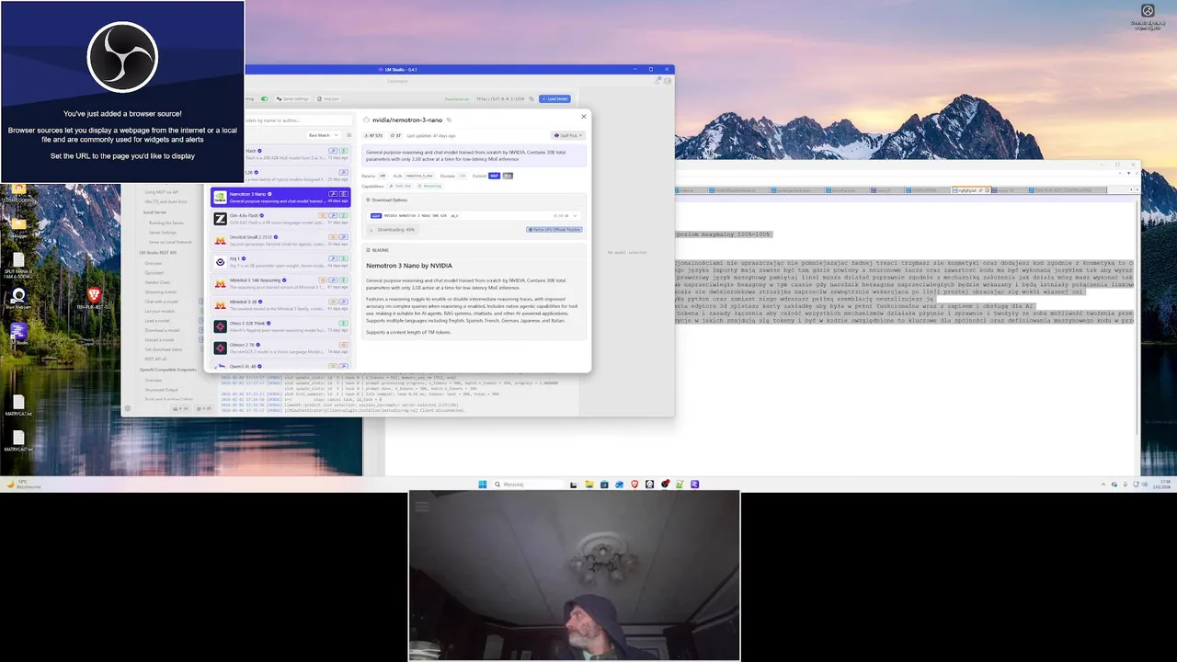Image resolution: width=1177 pixels, height=662 pixels.
Task: Show hidden tray icons chevron
Action: coord(1104,484)
